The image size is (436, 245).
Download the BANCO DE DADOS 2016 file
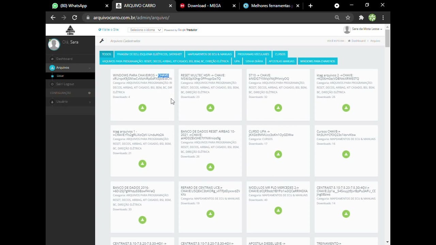(x=142, y=220)
